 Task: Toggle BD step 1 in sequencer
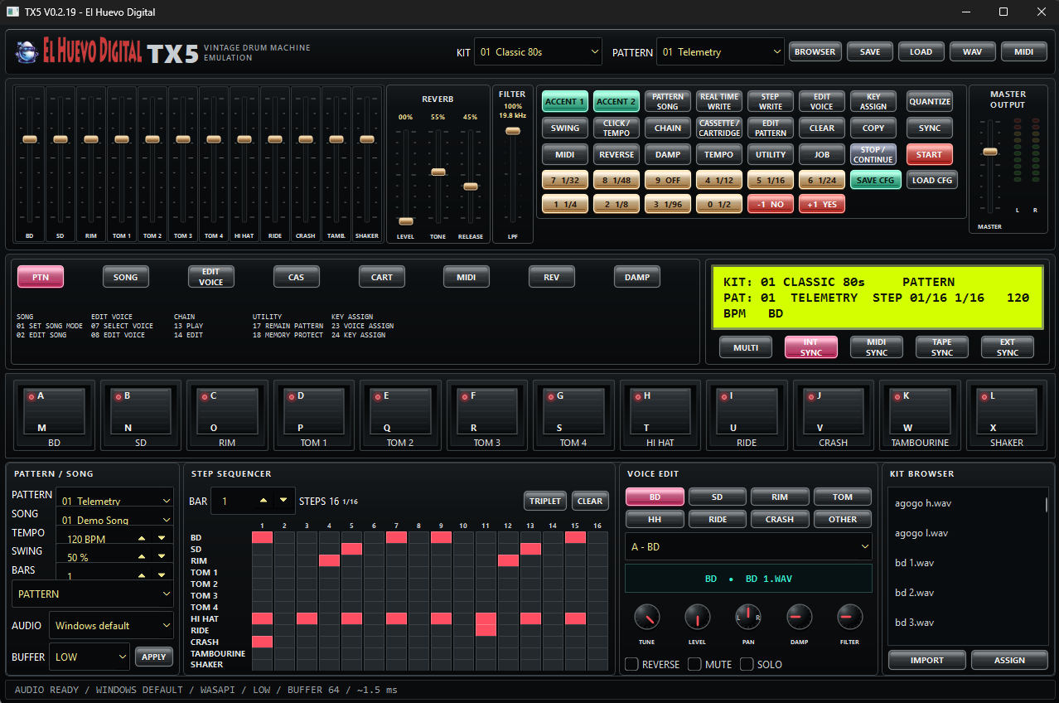[262, 537]
